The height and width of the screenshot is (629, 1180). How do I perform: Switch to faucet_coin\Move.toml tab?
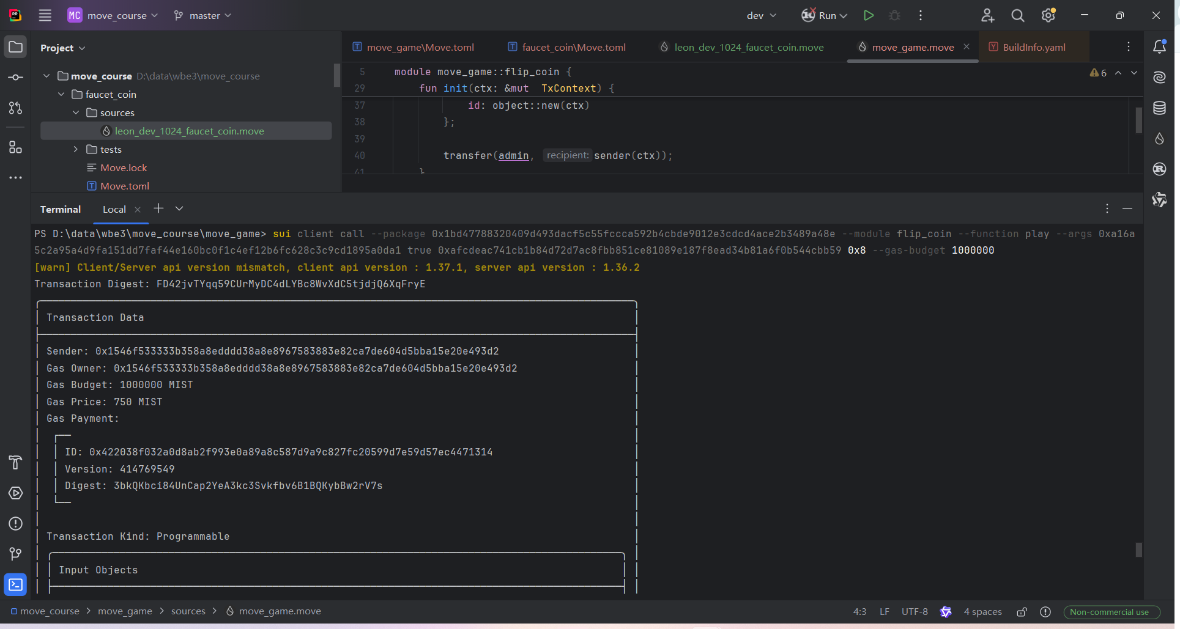567,47
